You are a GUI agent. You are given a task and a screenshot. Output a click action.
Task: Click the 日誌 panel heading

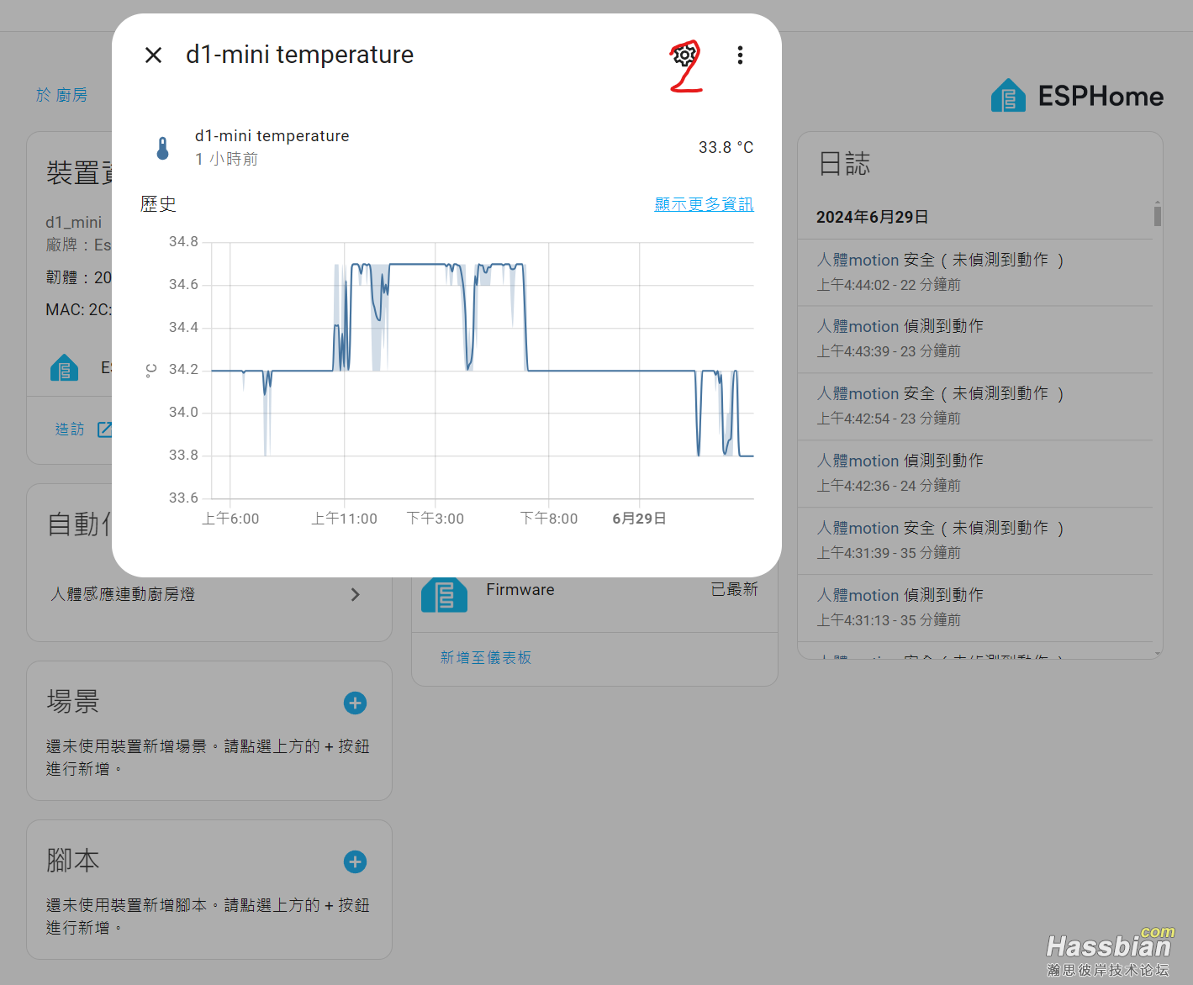pos(844,163)
